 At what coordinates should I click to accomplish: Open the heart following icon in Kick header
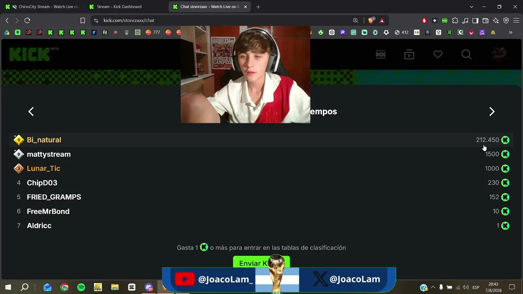tap(438, 54)
